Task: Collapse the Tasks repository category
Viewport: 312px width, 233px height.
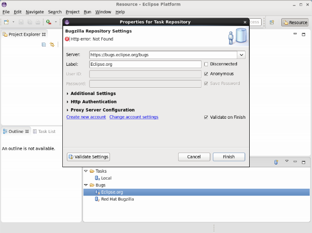Action: 86,171
